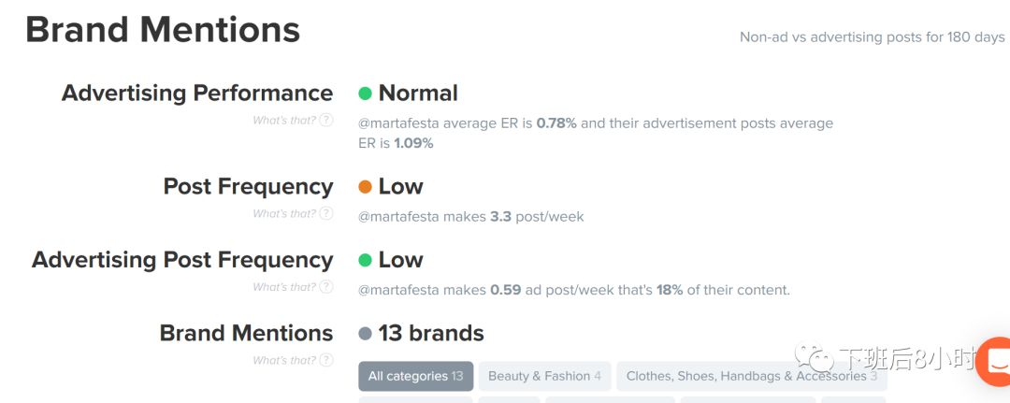Click "Non-ad vs advertising posts for 180 days" text

[873, 37]
